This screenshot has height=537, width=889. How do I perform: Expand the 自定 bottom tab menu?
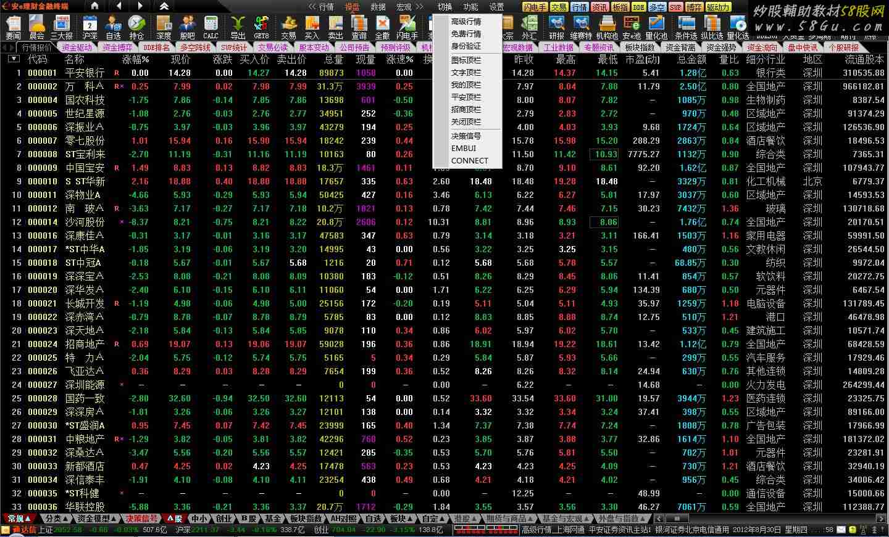(434, 519)
